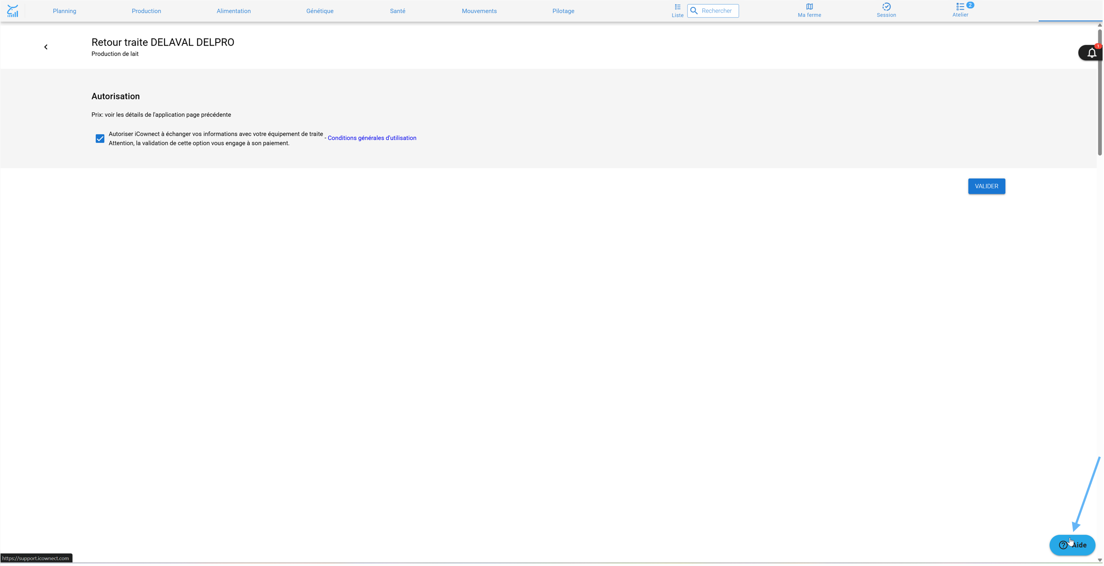1104x566 pixels.
Task: Go back with the left chevron arrow
Action: (46, 47)
